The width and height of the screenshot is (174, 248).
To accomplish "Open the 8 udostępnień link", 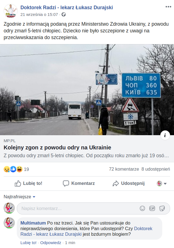I will pos(156,169).
